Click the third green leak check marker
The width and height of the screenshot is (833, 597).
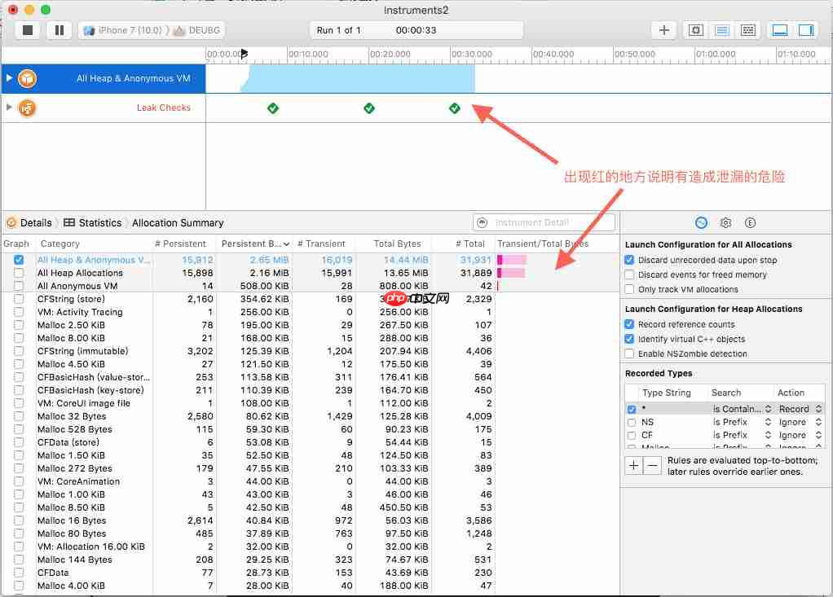click(x=455, y=108)
